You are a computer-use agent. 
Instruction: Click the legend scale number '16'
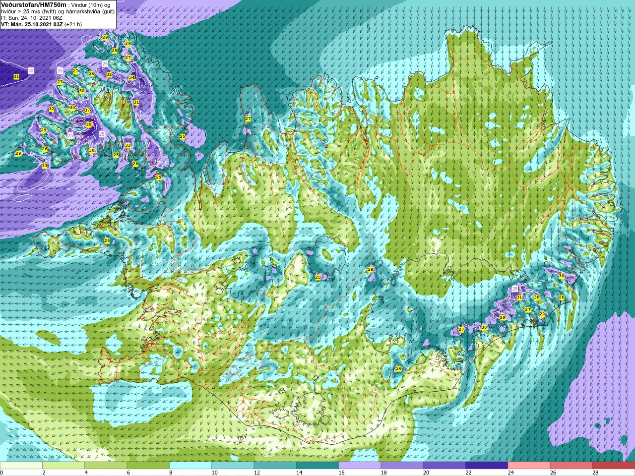click(342, 473)
